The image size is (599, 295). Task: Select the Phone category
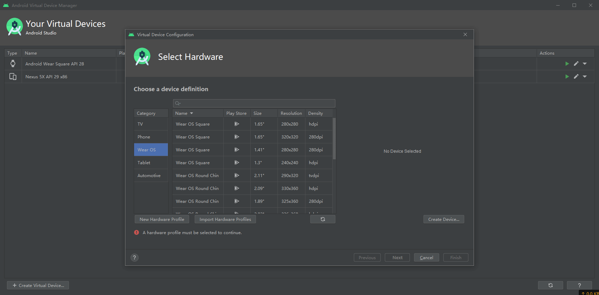click(151, 137)
